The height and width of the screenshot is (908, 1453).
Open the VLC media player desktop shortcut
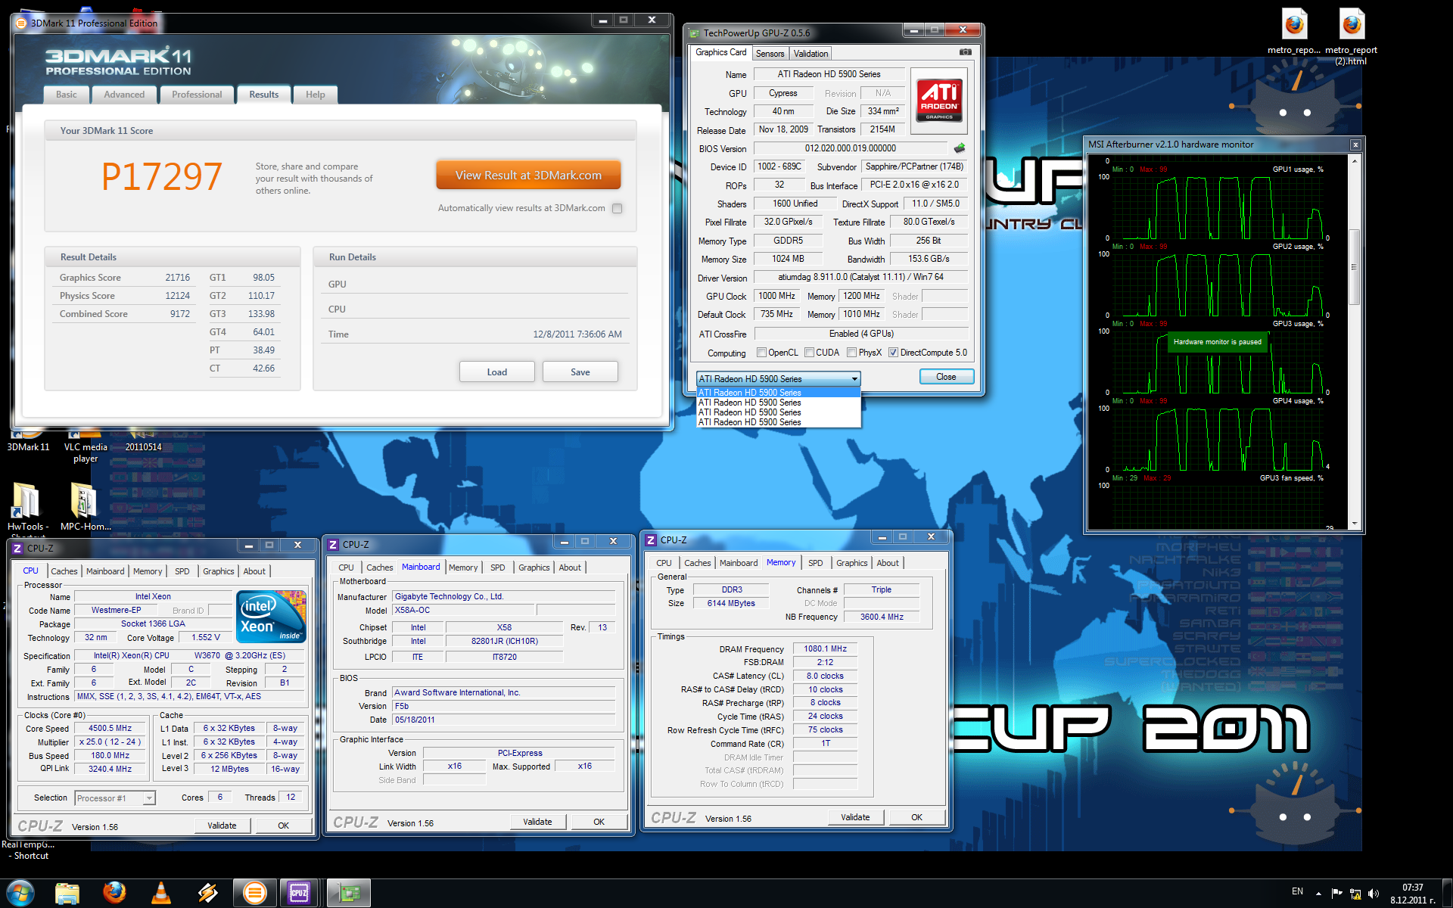85,446
